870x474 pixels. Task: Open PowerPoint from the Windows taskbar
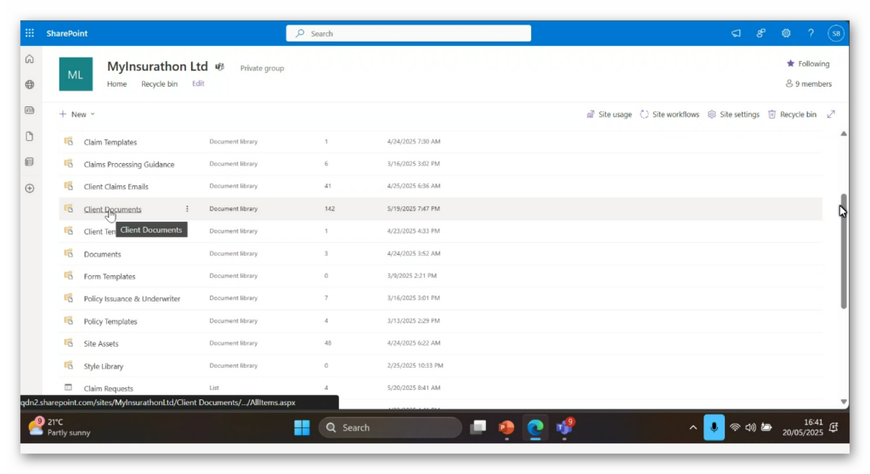pos(506,427)
